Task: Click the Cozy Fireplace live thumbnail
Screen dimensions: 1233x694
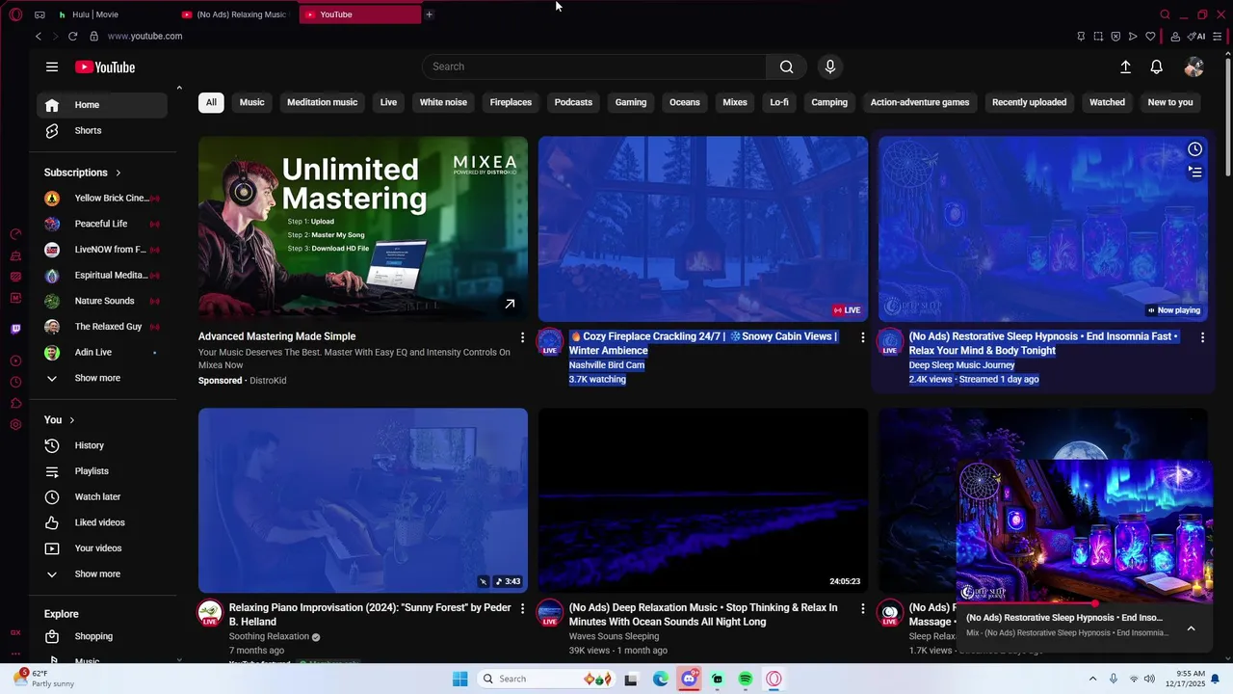Action: pos(703,228)
